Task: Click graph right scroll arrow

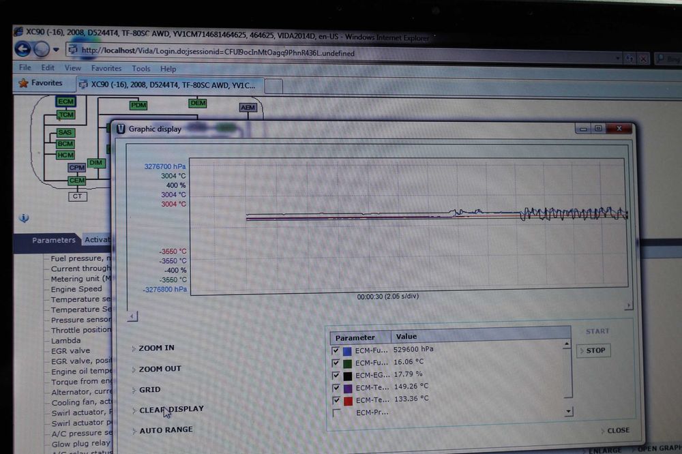Action: [628, 305]
